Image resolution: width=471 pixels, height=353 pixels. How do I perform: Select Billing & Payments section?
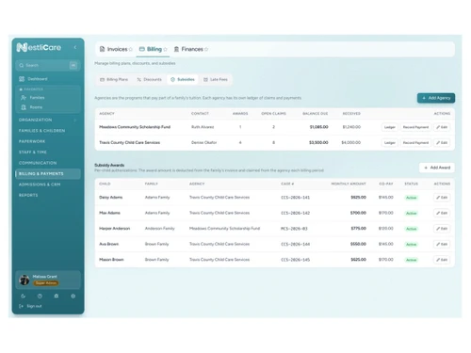tap(48, 174)
